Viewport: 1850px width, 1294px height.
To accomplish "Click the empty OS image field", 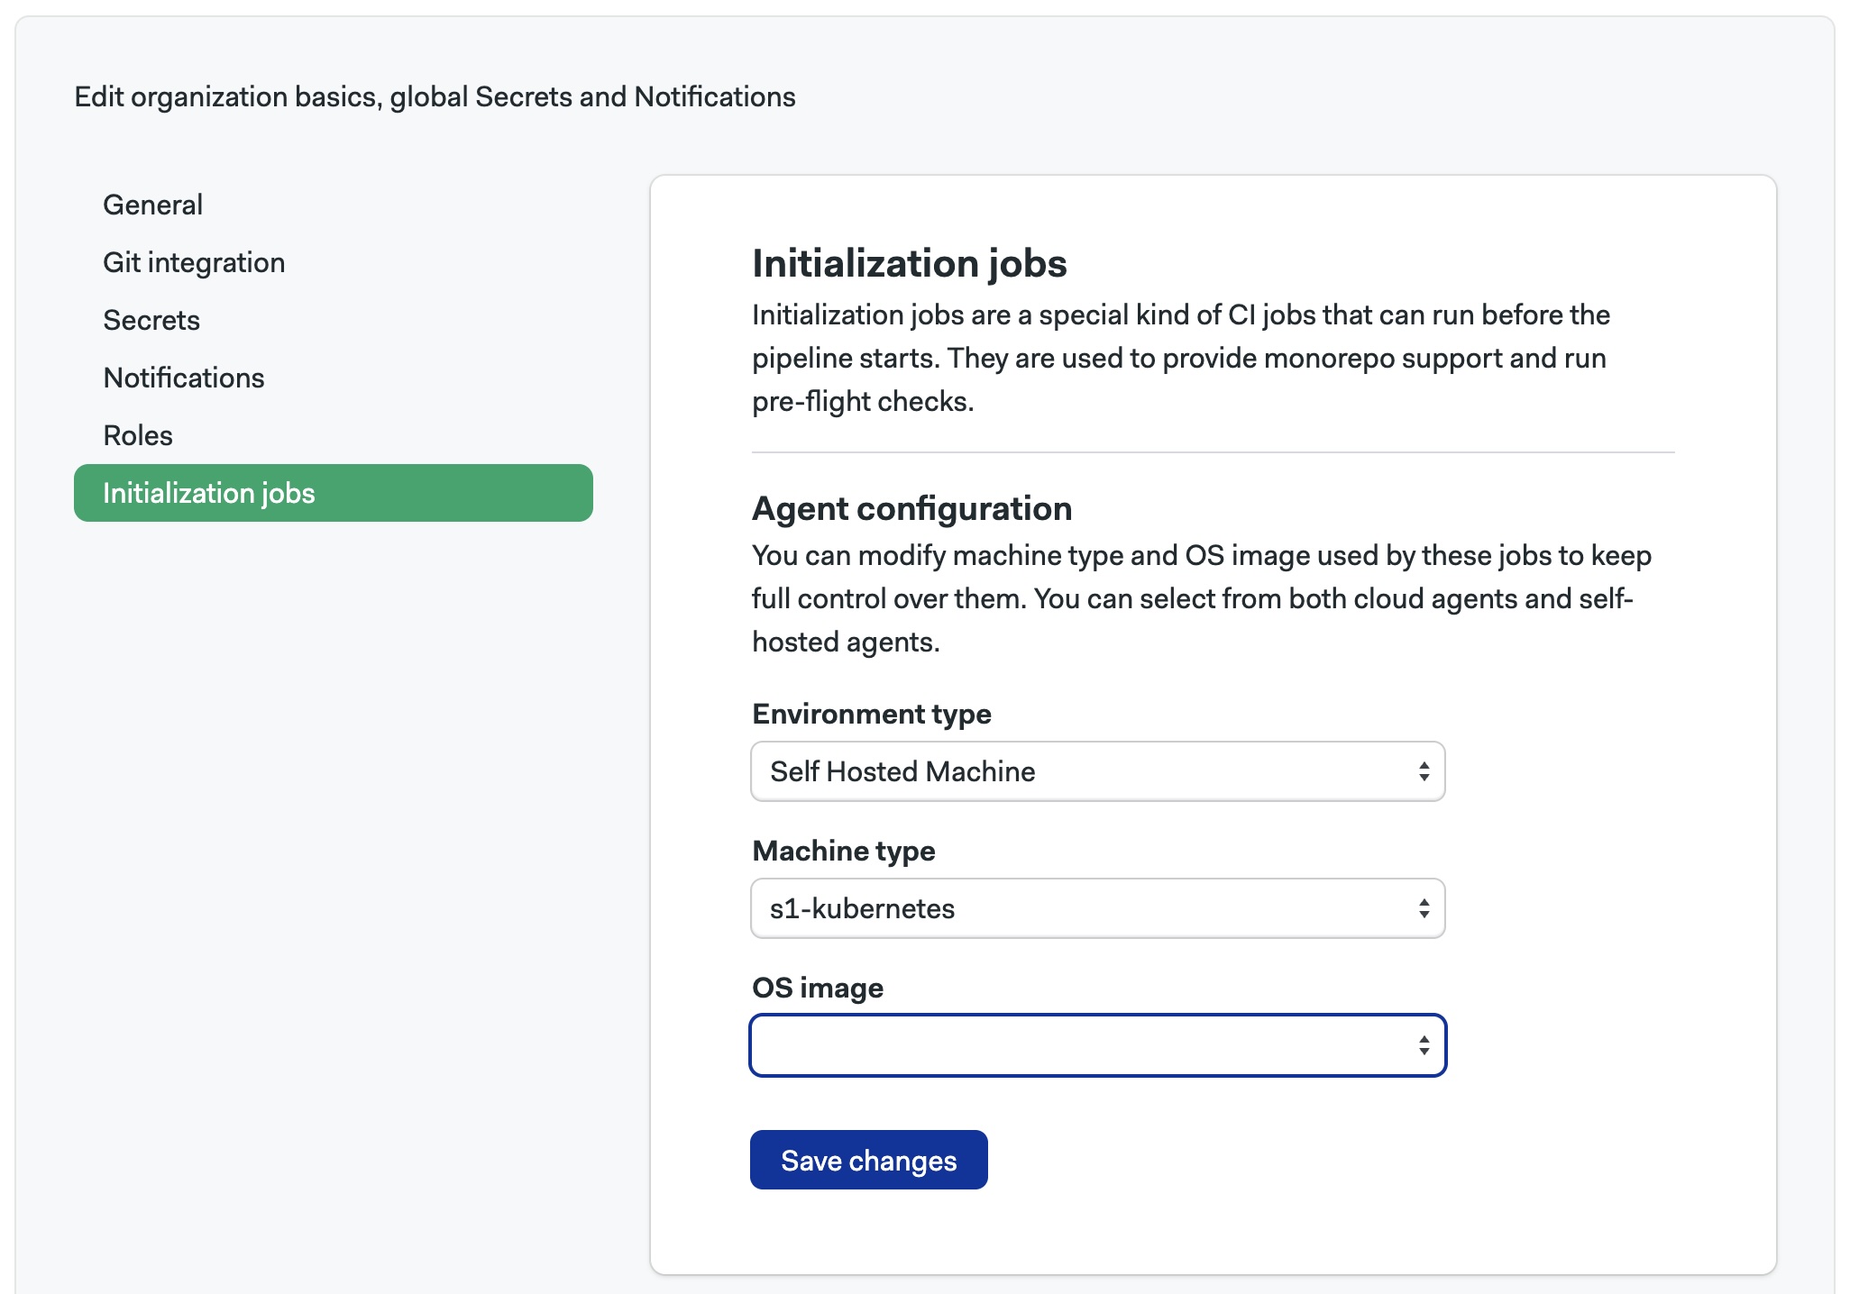I will (992, 1045).
